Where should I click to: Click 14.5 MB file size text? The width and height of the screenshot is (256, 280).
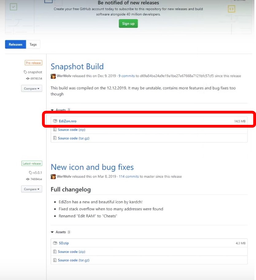coord(240,121)
